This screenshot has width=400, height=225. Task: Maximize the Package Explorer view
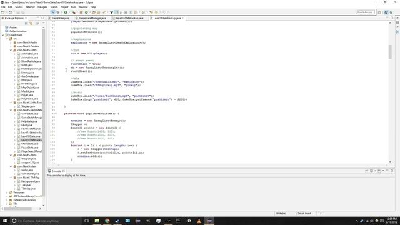(x=42, y=18)
